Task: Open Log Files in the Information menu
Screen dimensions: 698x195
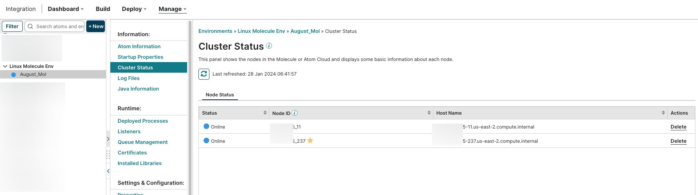Action: (x=129, y=78)
